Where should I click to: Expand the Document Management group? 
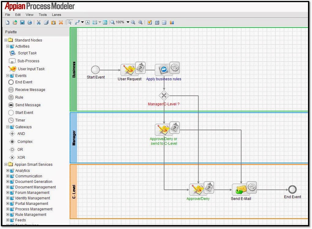[8, 187]
